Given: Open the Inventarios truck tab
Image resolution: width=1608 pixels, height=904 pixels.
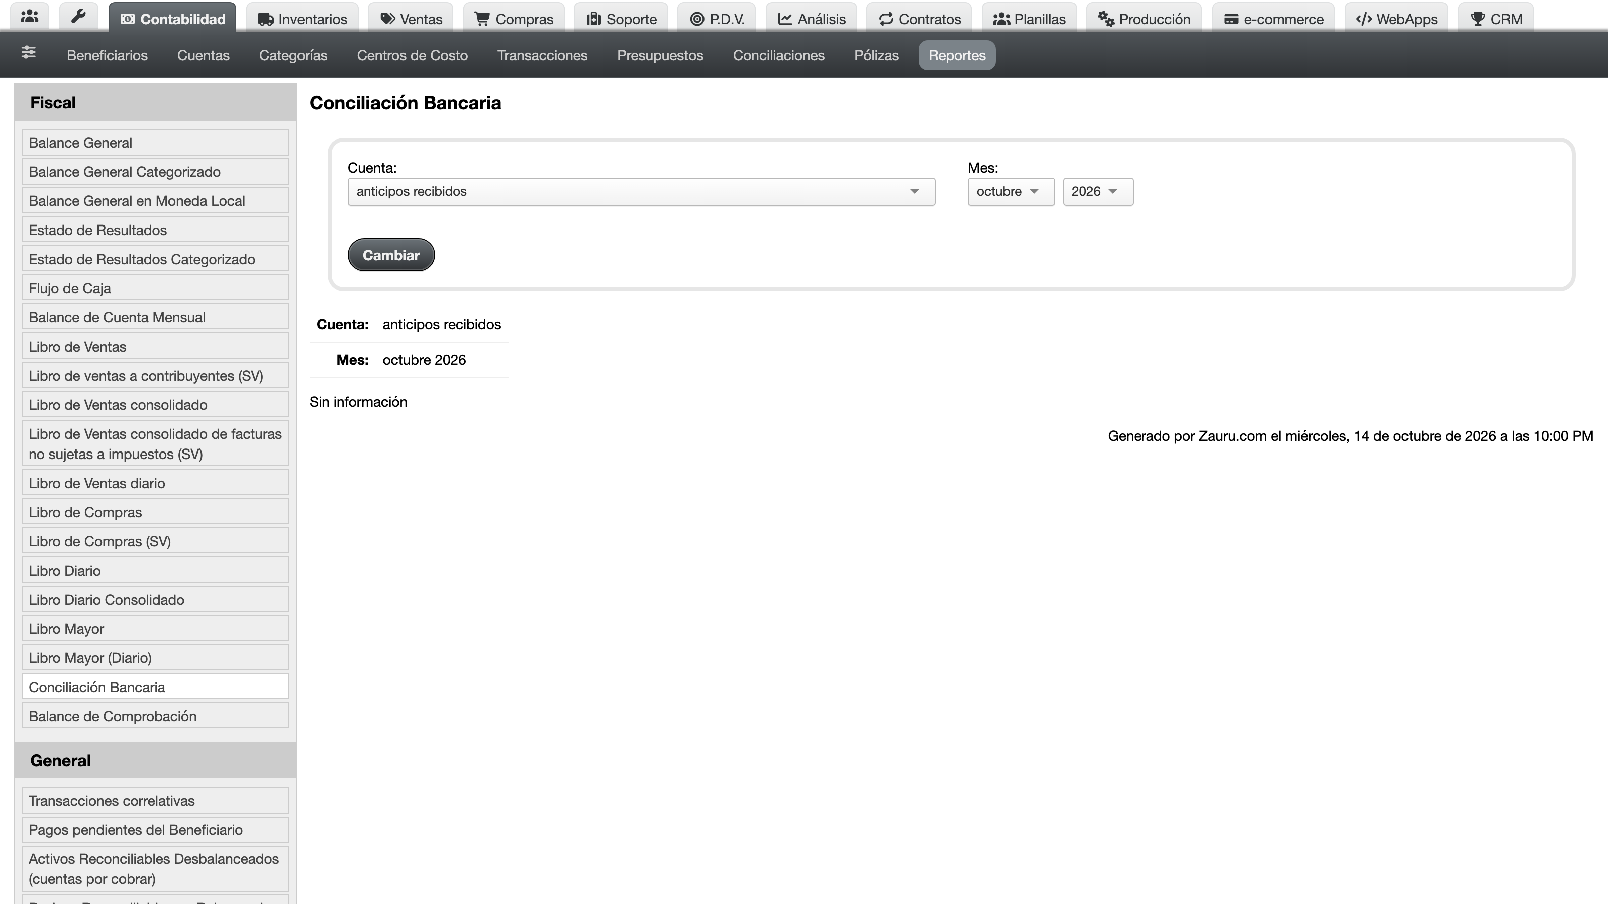Looking at the screenshot, I should (x=302, y=18).
